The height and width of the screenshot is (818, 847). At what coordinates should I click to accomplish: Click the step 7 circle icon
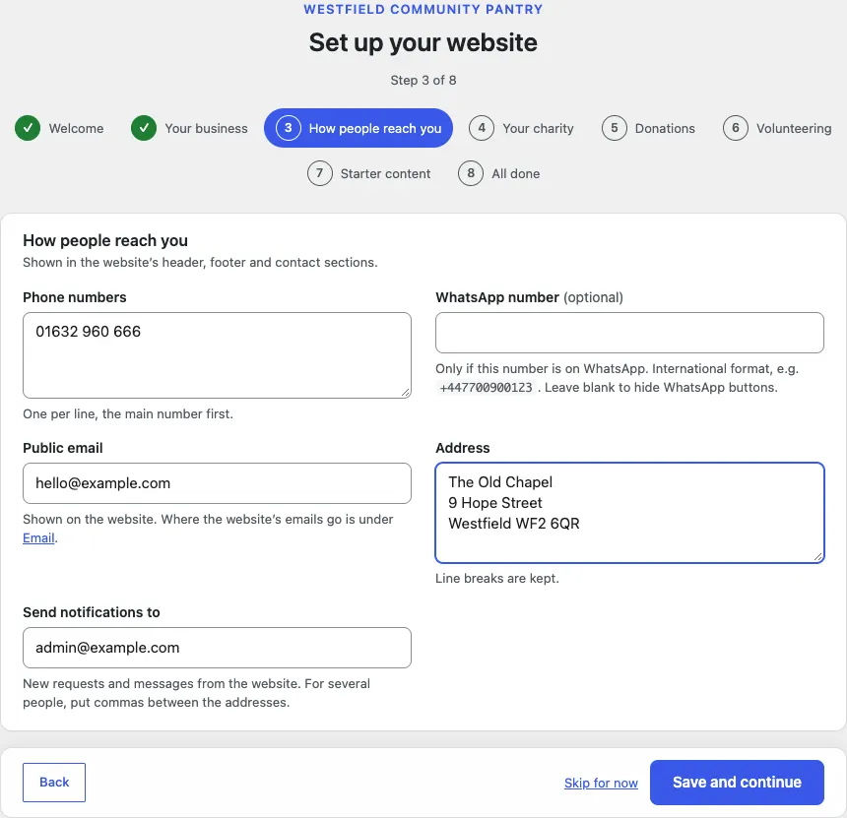[320, 173]
